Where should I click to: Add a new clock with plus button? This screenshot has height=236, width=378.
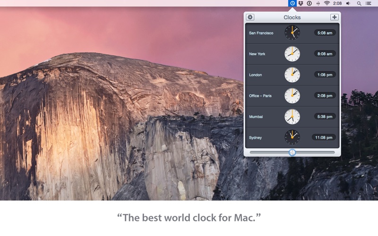click(335, 17)
